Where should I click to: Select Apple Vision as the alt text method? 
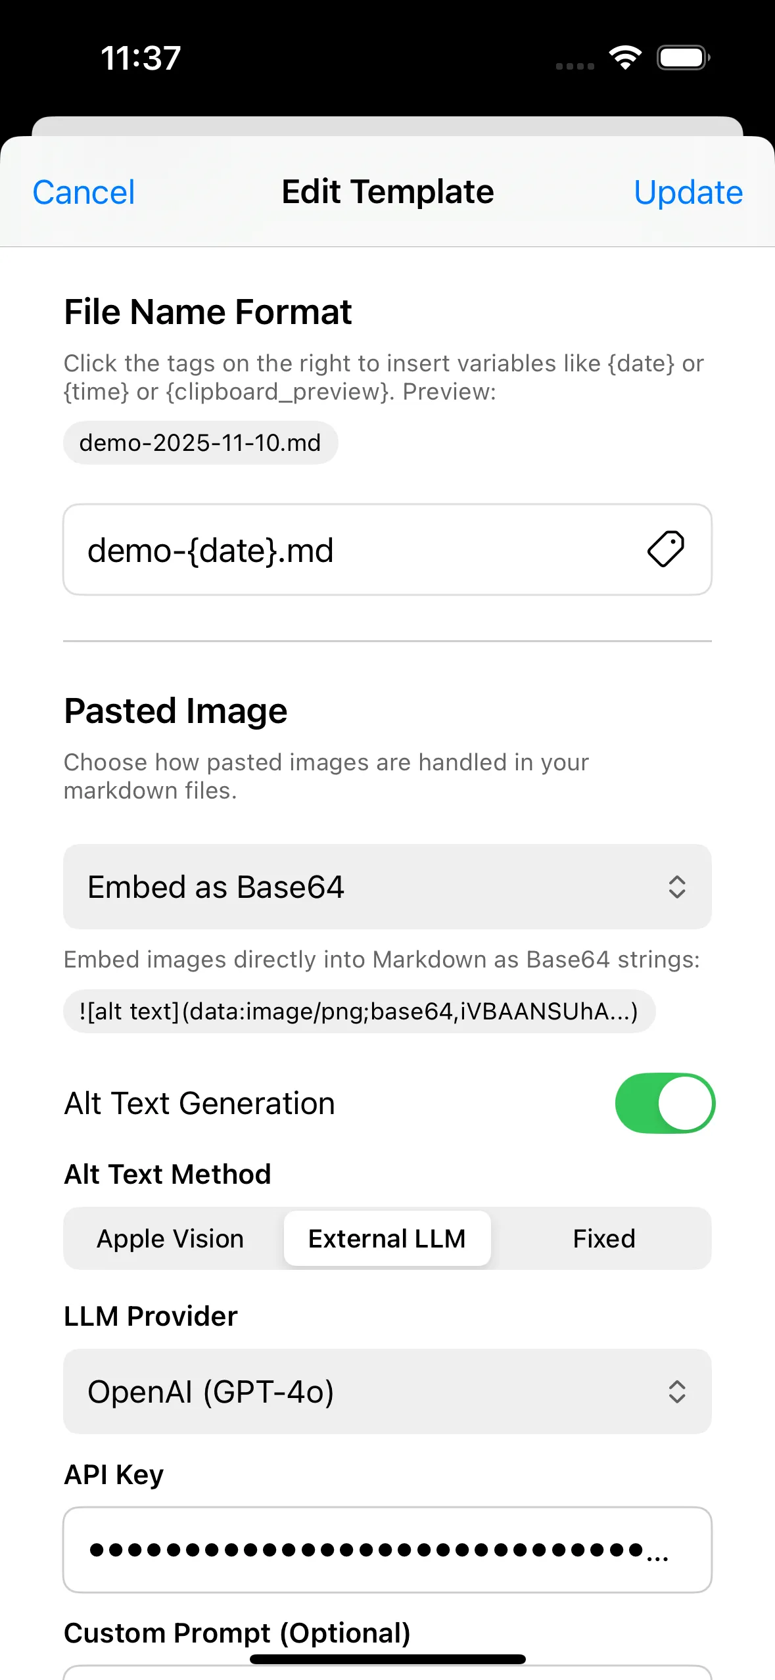click(169, 1238)
